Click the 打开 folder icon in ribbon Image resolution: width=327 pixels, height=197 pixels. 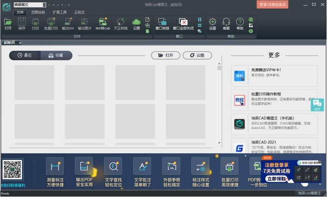8,24
